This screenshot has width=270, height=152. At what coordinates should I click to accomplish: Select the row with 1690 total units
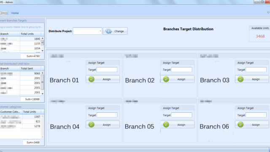[20, 39]
